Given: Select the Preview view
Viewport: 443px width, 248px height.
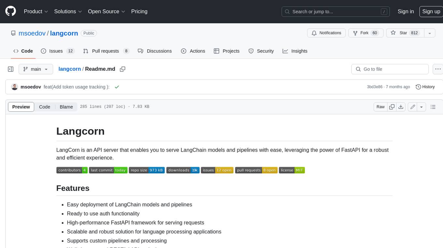Looking at the screenshot, I should (x=21, y=107).
